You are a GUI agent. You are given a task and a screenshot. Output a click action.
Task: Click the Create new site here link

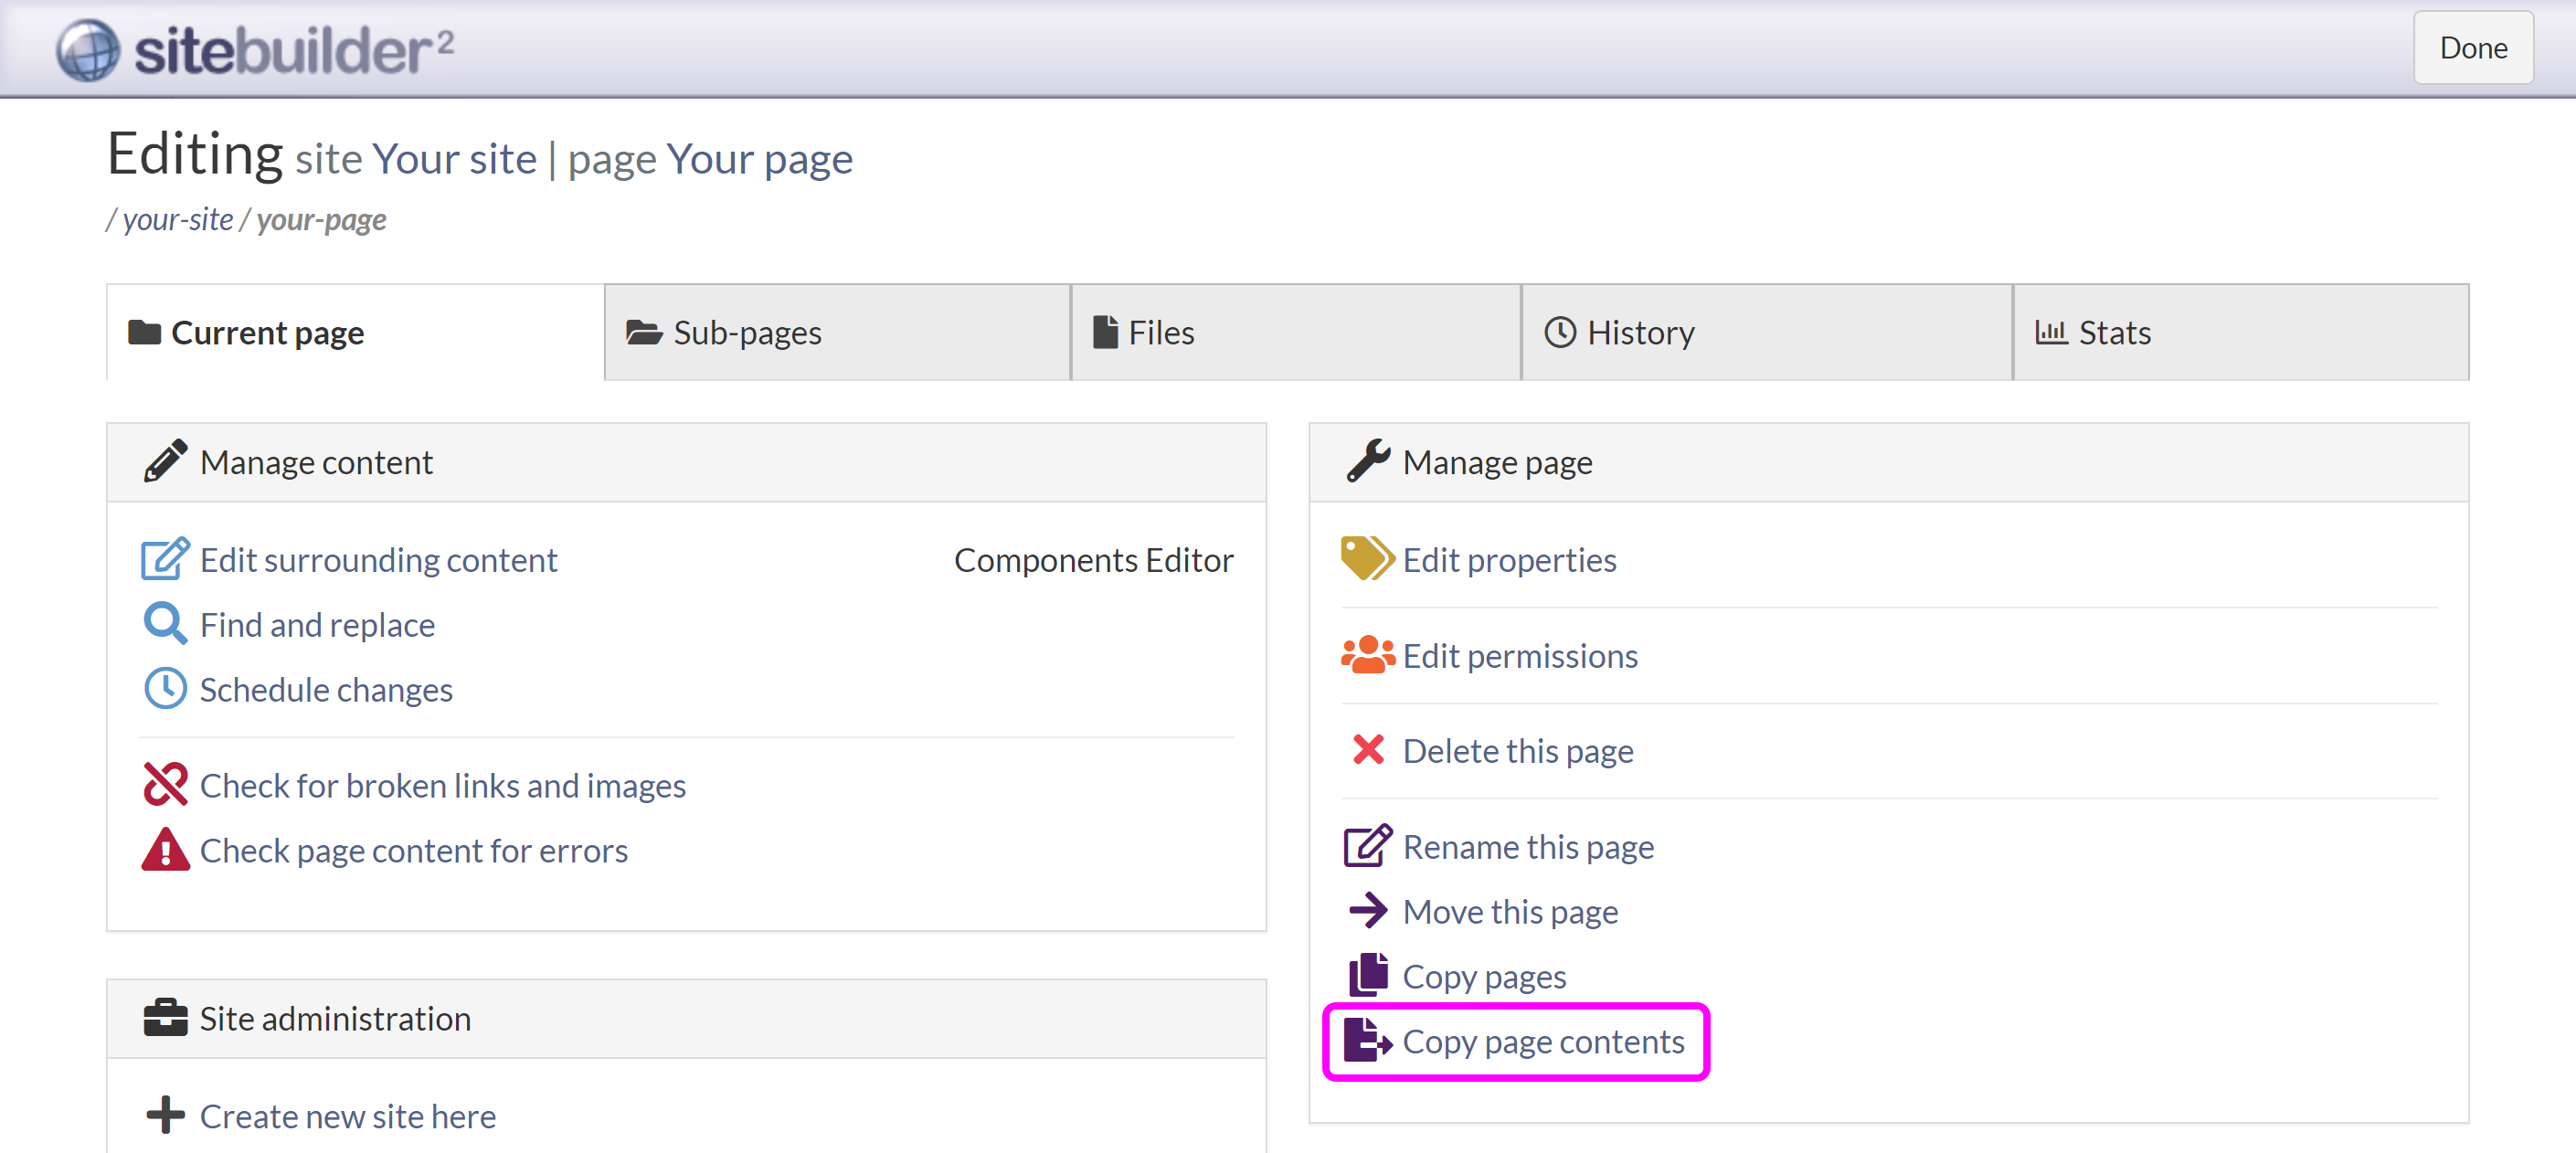click(347, 1116)
